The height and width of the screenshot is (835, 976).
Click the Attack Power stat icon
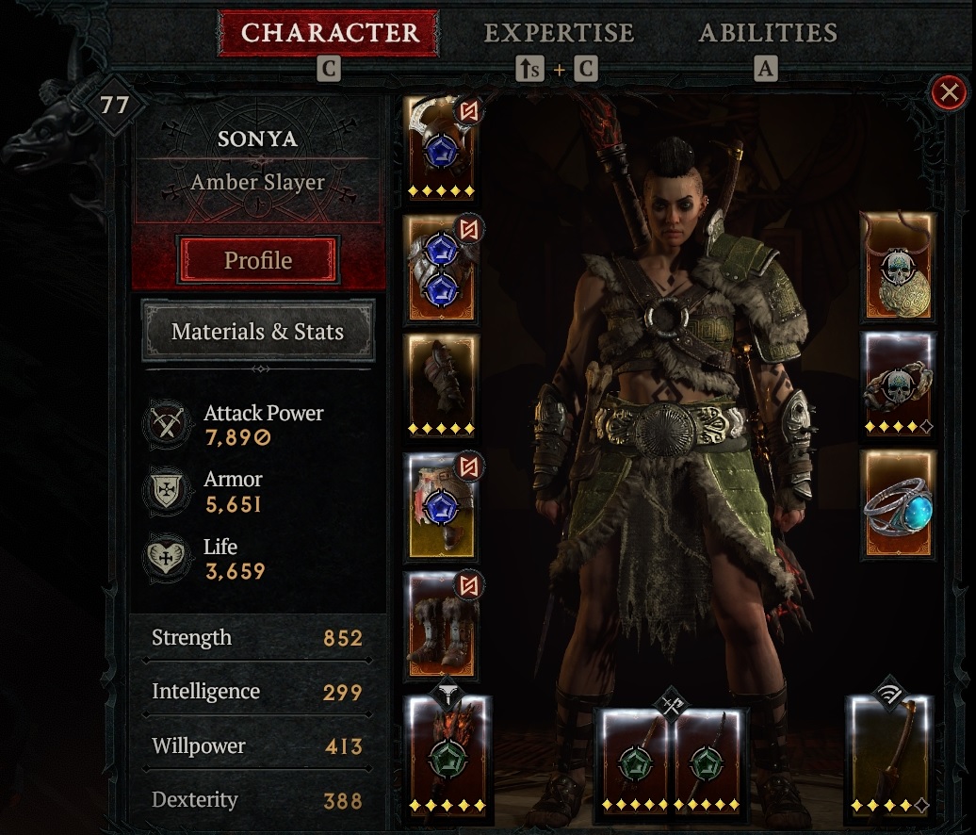pyautogui.click(x=166, y=425)
